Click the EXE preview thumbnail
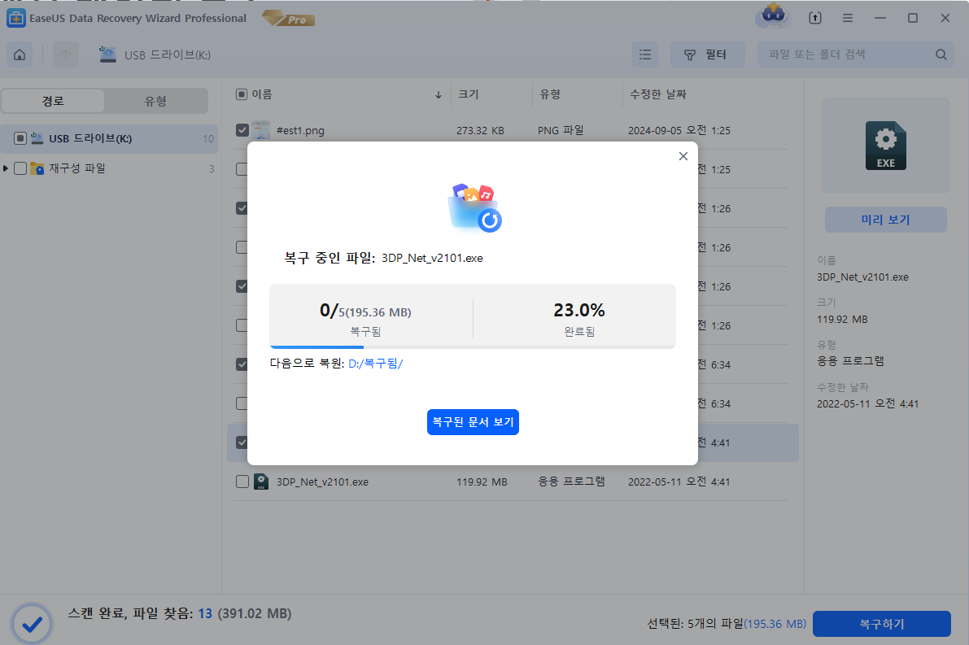Image resolution: width=969 pixels, height=645 pixels. 885,146
